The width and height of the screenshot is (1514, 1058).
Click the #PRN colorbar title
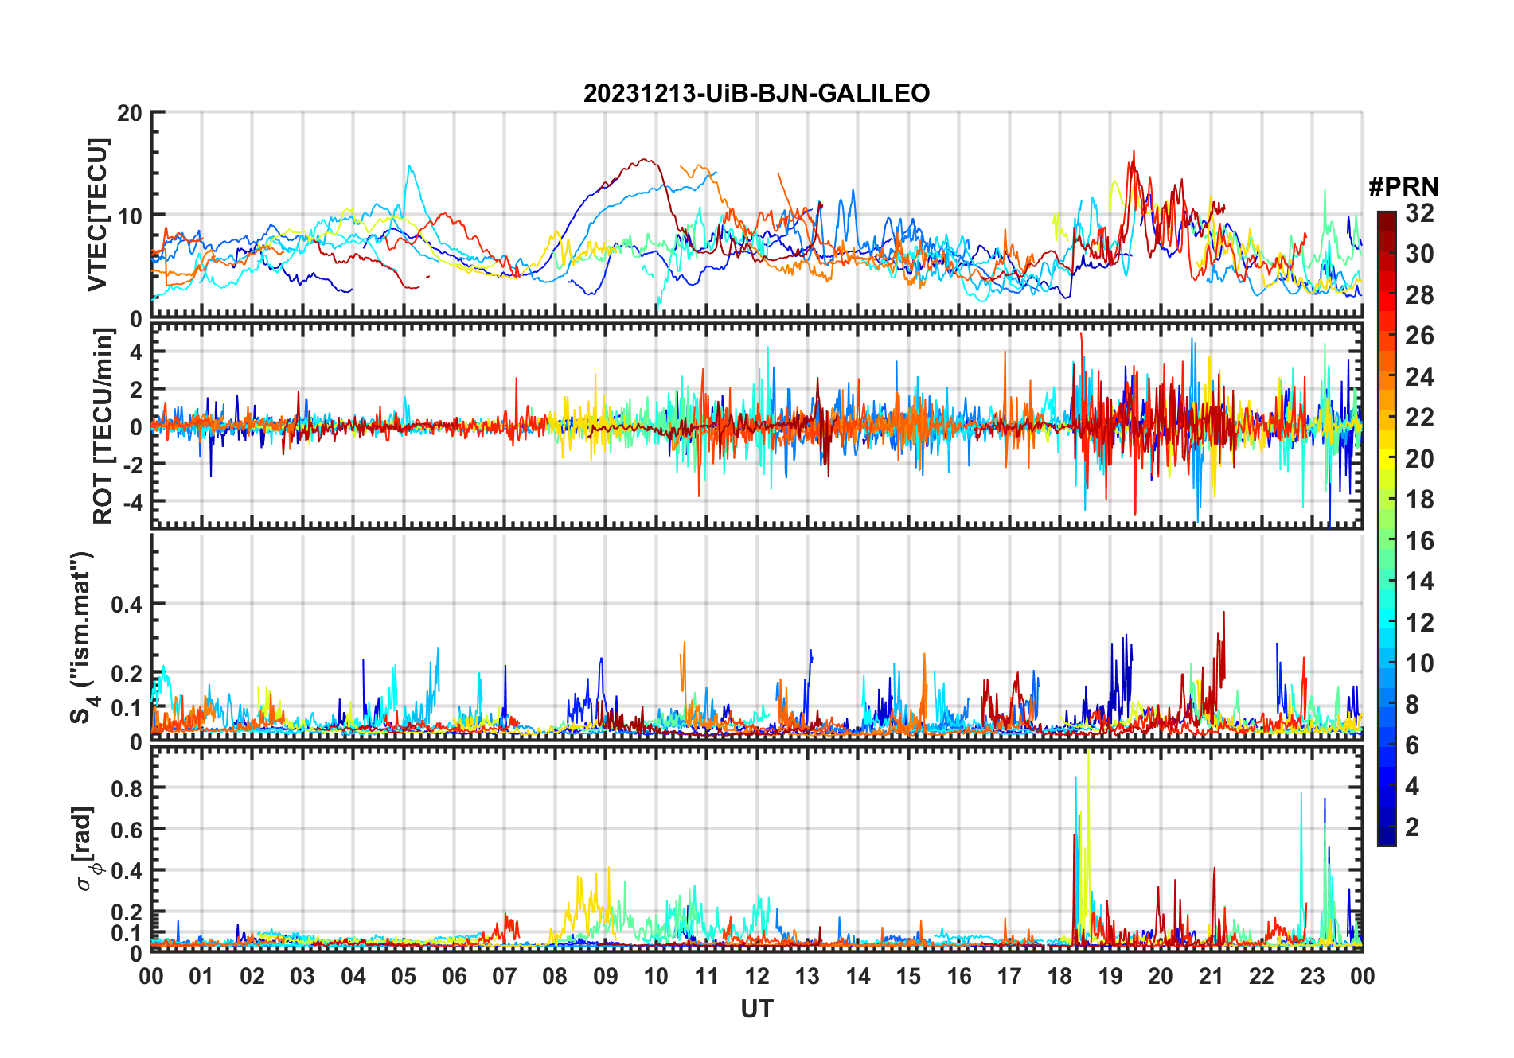(1403, 187)
